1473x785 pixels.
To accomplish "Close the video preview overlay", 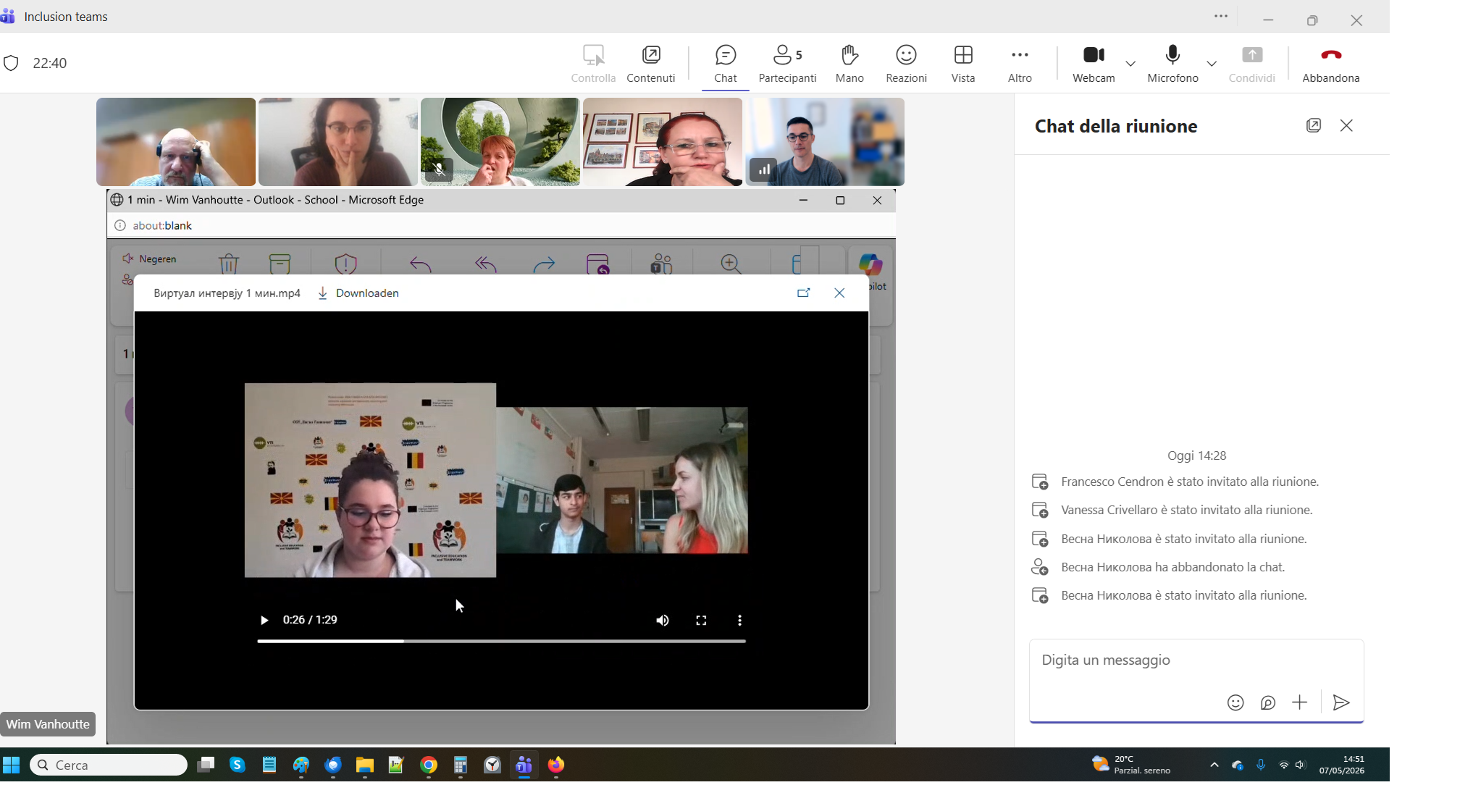I will pos(839,293).
